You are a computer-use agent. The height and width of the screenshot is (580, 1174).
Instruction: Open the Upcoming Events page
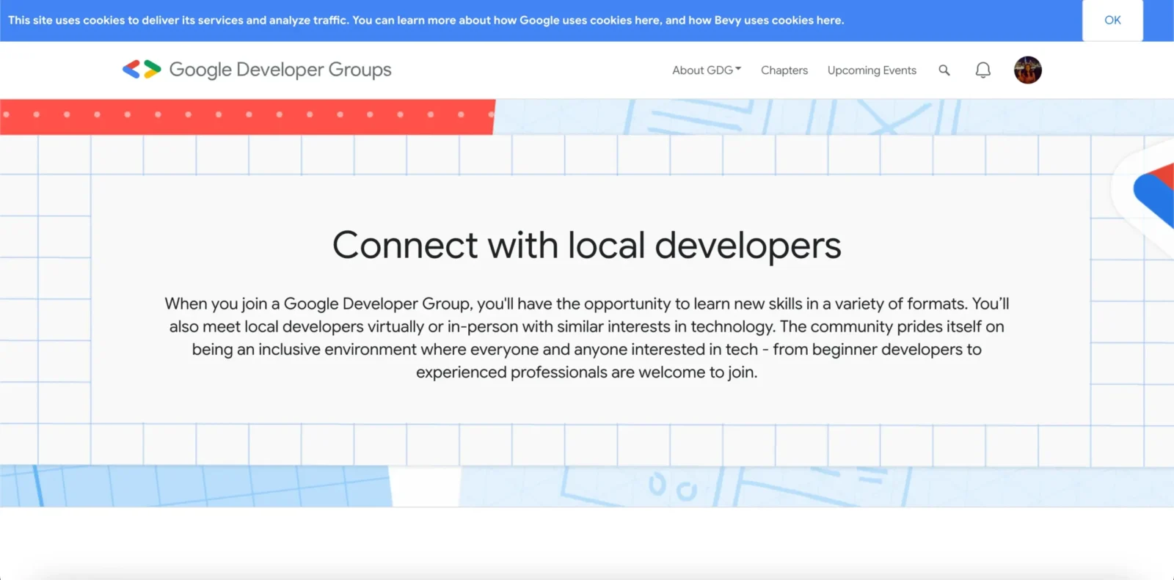coord(872,70)
